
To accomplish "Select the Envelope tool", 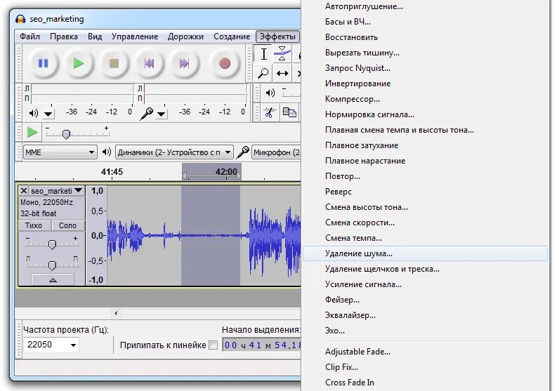I will (x=282, y=54).
